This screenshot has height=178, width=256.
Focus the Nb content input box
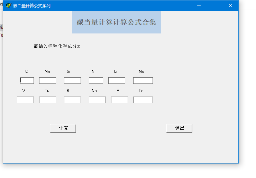click(x=97, y=100)
